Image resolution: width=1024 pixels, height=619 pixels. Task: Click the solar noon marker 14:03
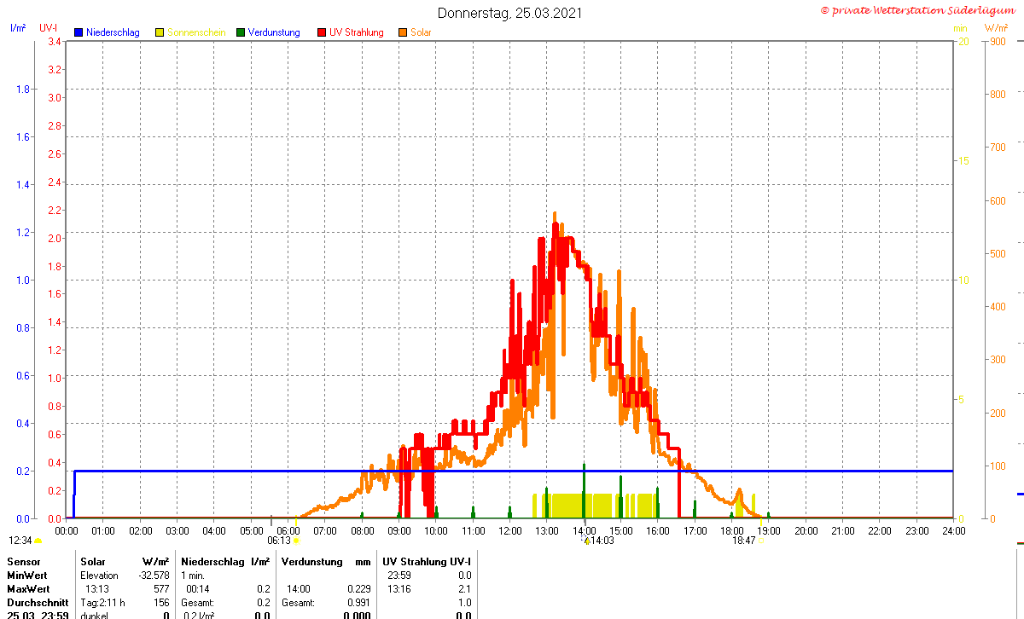point(586,540)
